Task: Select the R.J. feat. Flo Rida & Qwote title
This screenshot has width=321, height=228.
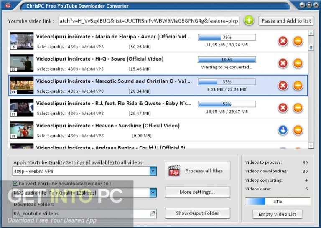Action: [114, 104]
